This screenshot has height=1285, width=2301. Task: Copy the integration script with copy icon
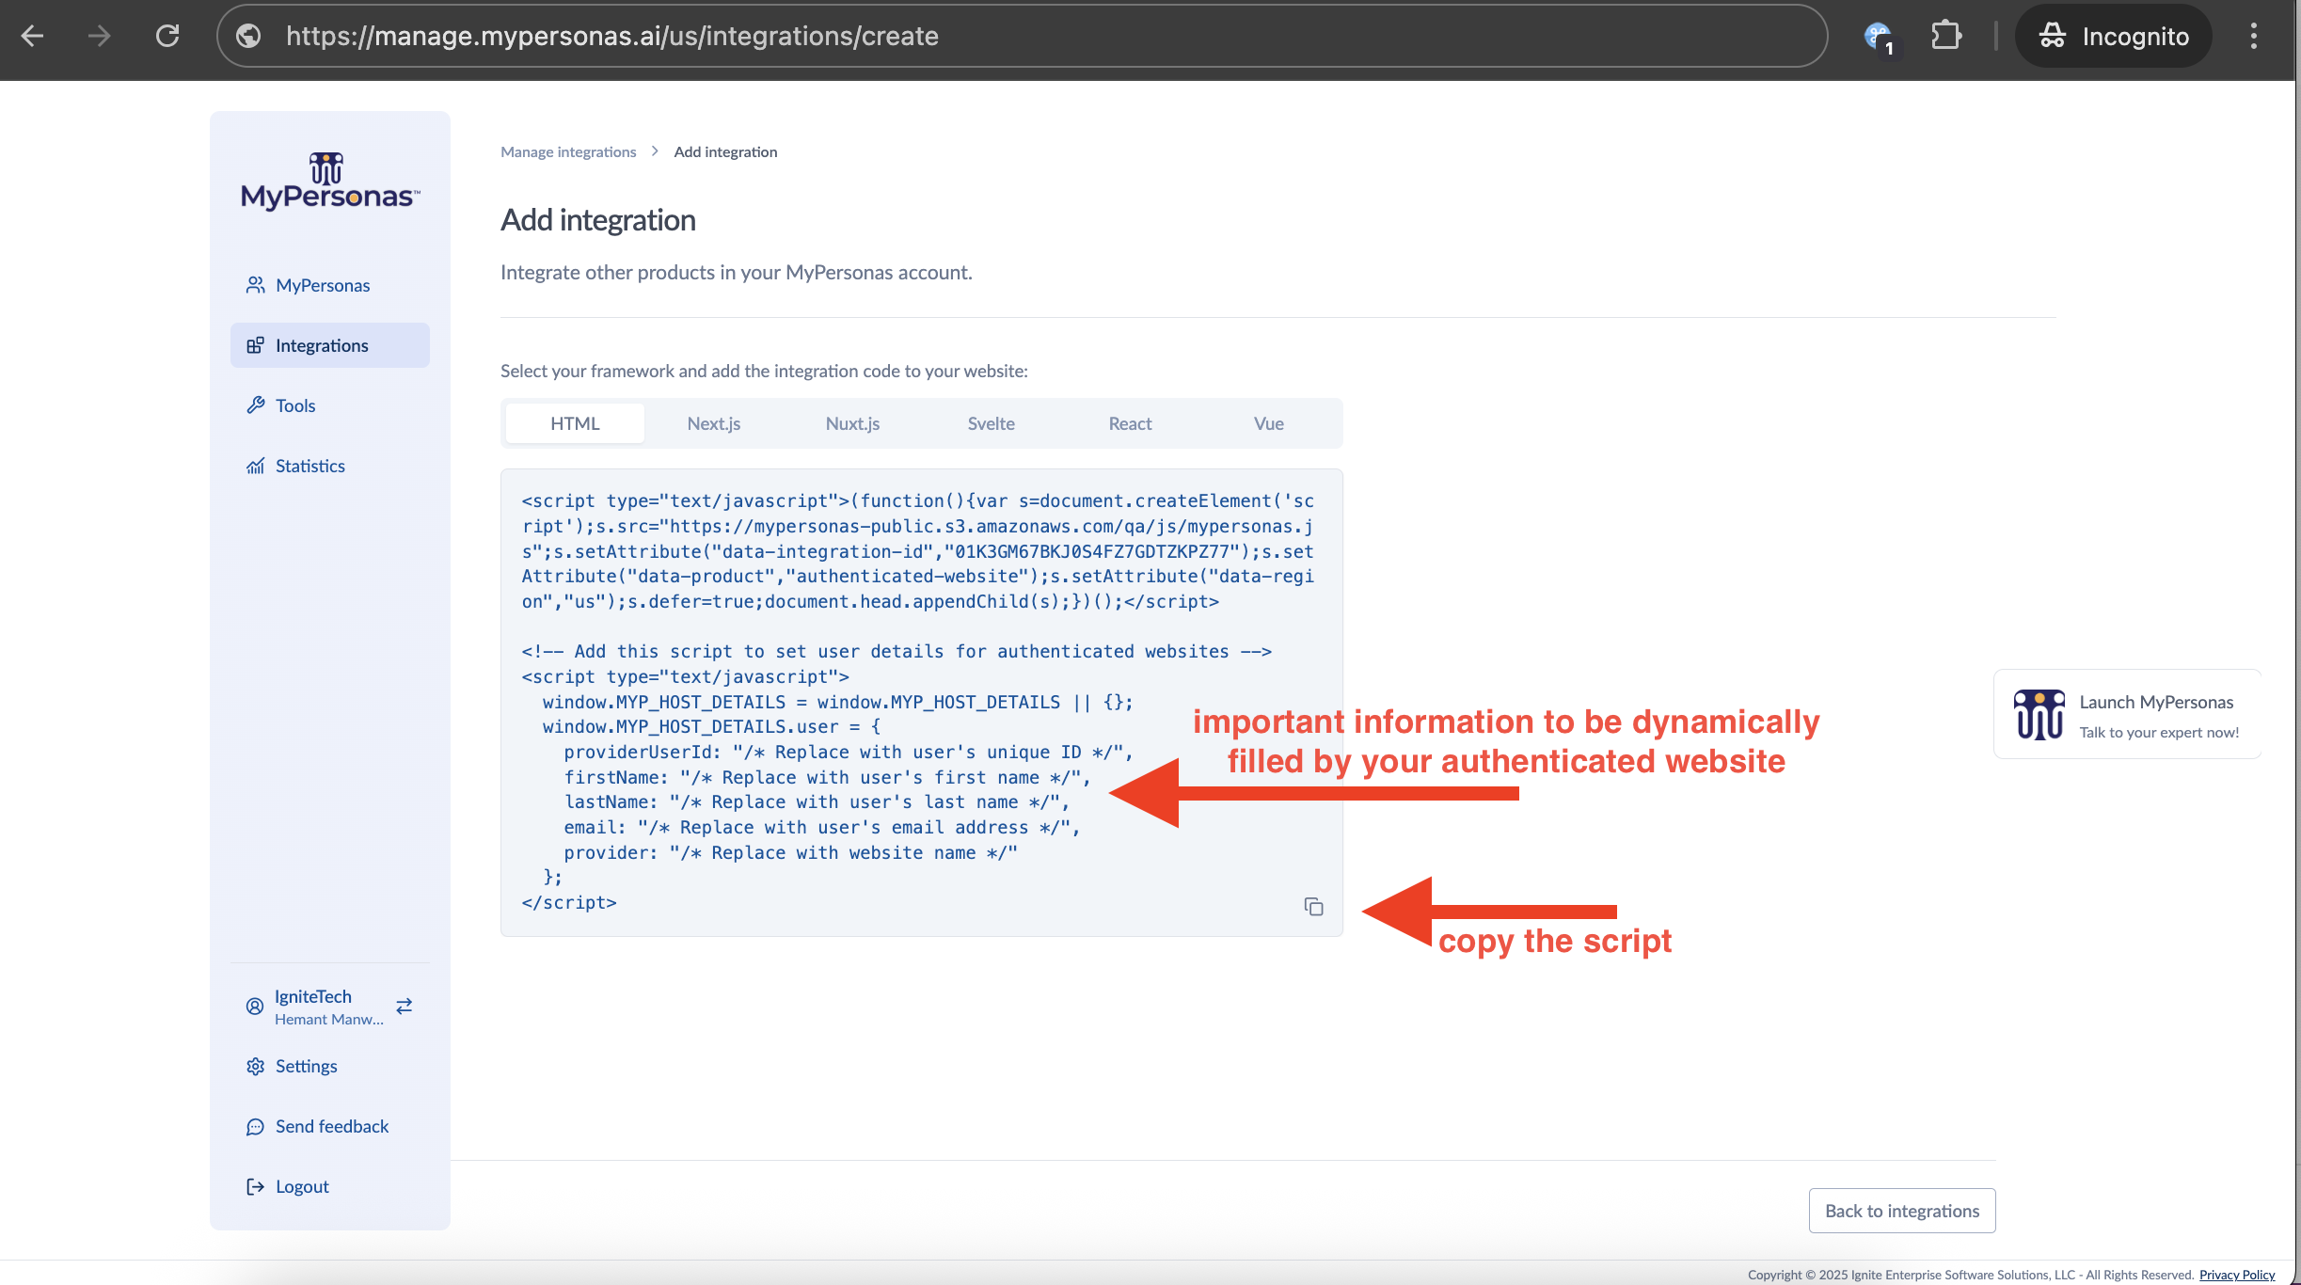coord(1314,907)
